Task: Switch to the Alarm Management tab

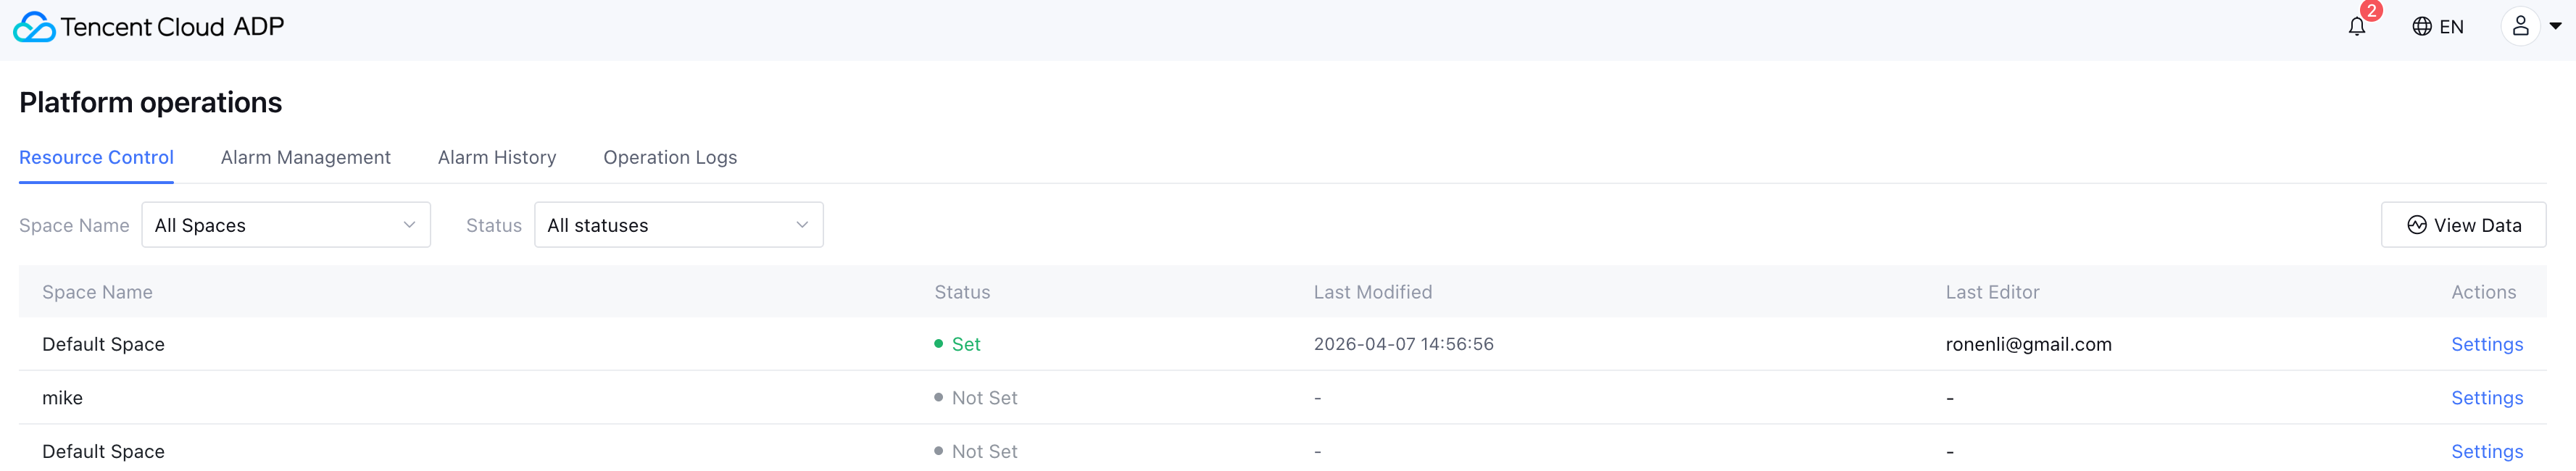Action: coord(305,157)
